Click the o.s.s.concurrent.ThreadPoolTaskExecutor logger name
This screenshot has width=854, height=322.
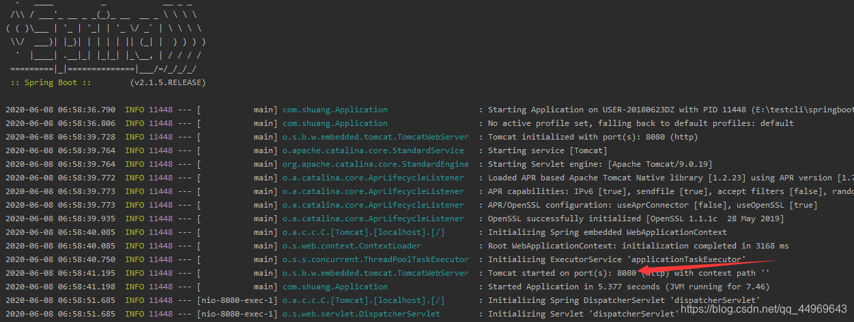[x=375, y=259]
